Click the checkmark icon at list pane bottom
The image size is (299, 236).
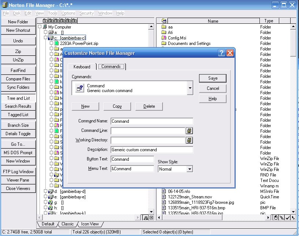coord(288,217)
